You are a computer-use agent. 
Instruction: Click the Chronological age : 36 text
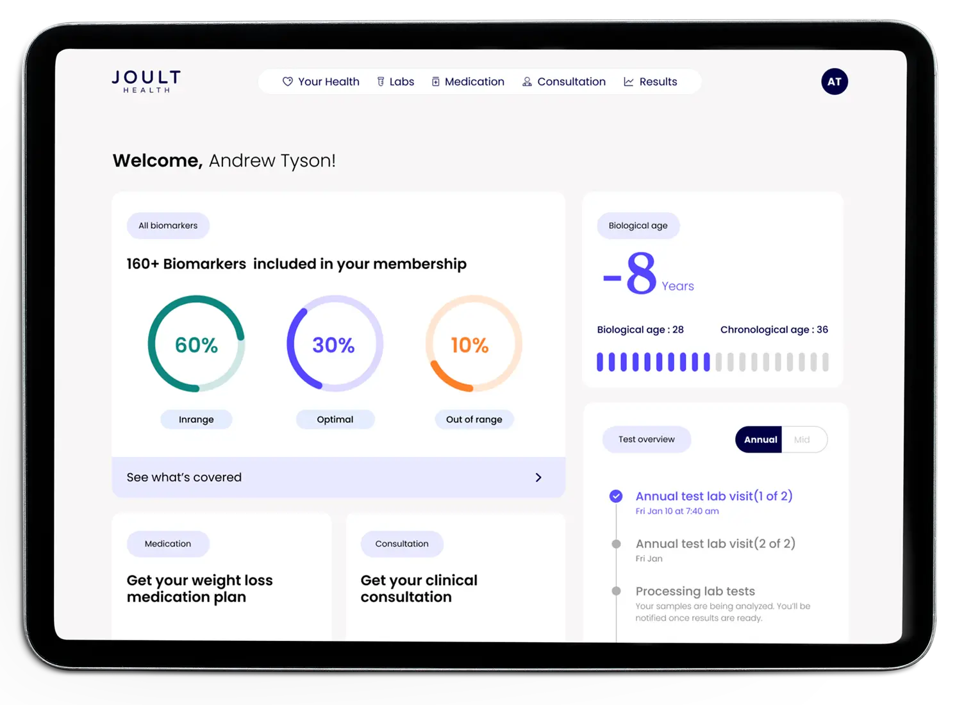(x=774, y=329)
